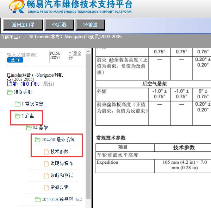Click the folder icon beside 维修手册

(x=10, y=92)
